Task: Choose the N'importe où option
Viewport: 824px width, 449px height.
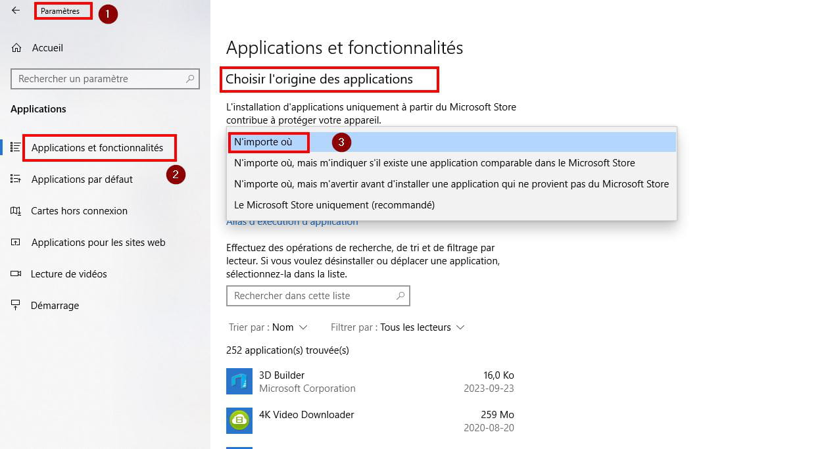Action: (x=451, y=142)
